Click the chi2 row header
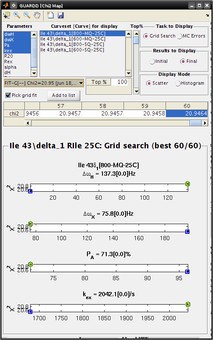The height and width of the screenshot is (340, 213). tap(14, 113)
